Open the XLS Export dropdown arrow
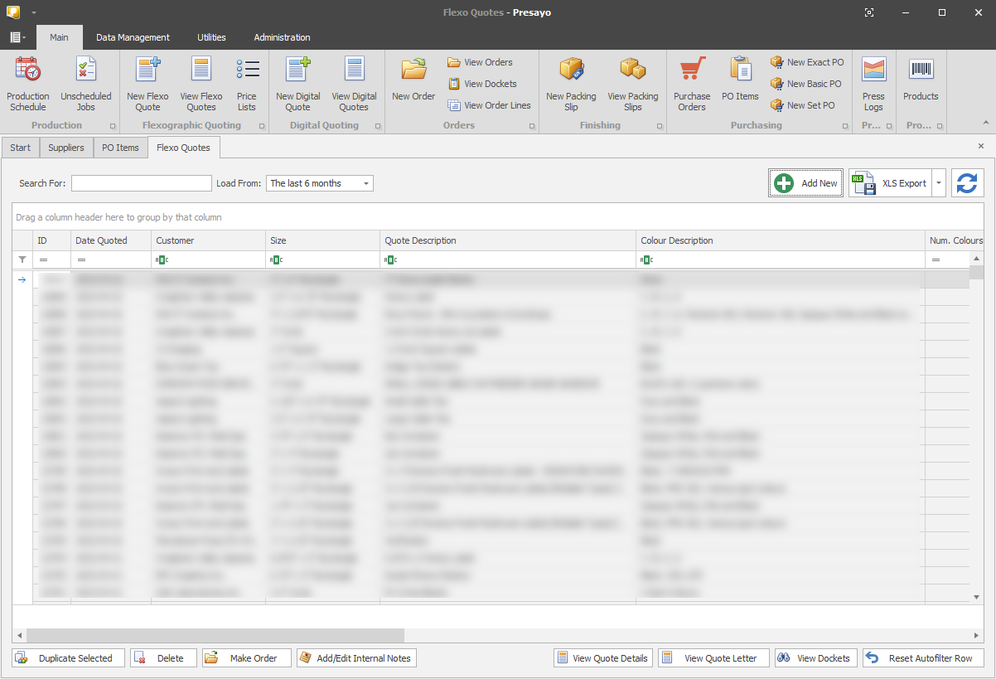 click(938, 183)
